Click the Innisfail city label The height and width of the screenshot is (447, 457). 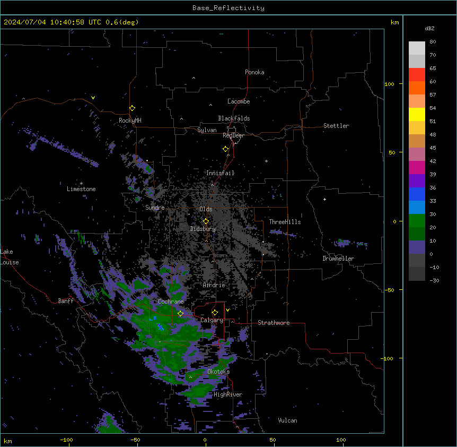coord(221,173)
